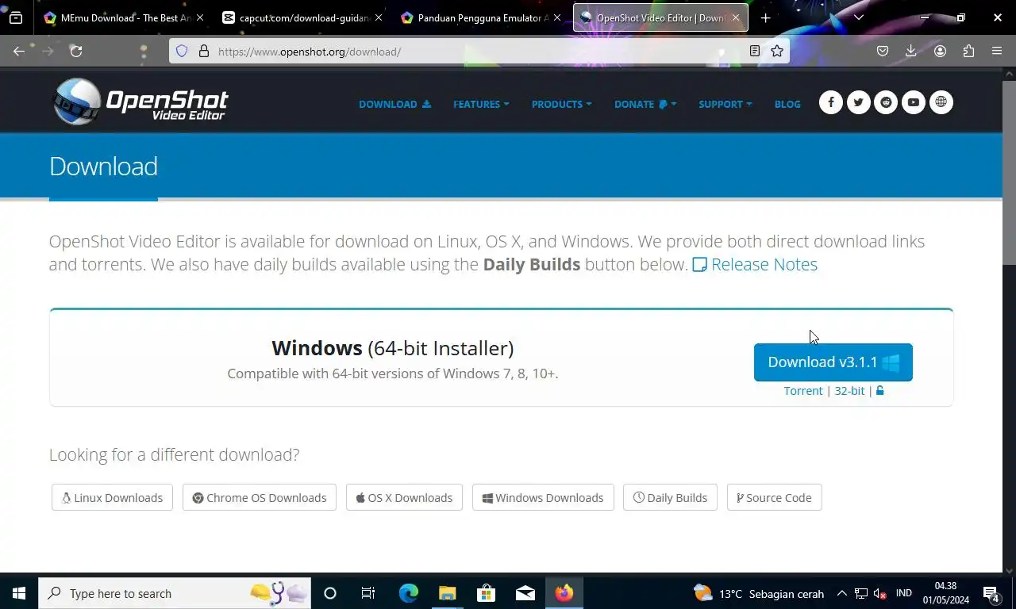Open the Firefox account icon
Image resolution: width=1016 pixels, height=609 pixels.
[x=940, y=51]
